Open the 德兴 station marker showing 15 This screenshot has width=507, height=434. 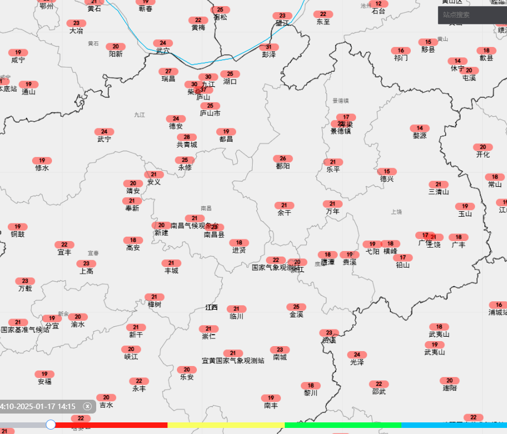coord(387,171)
